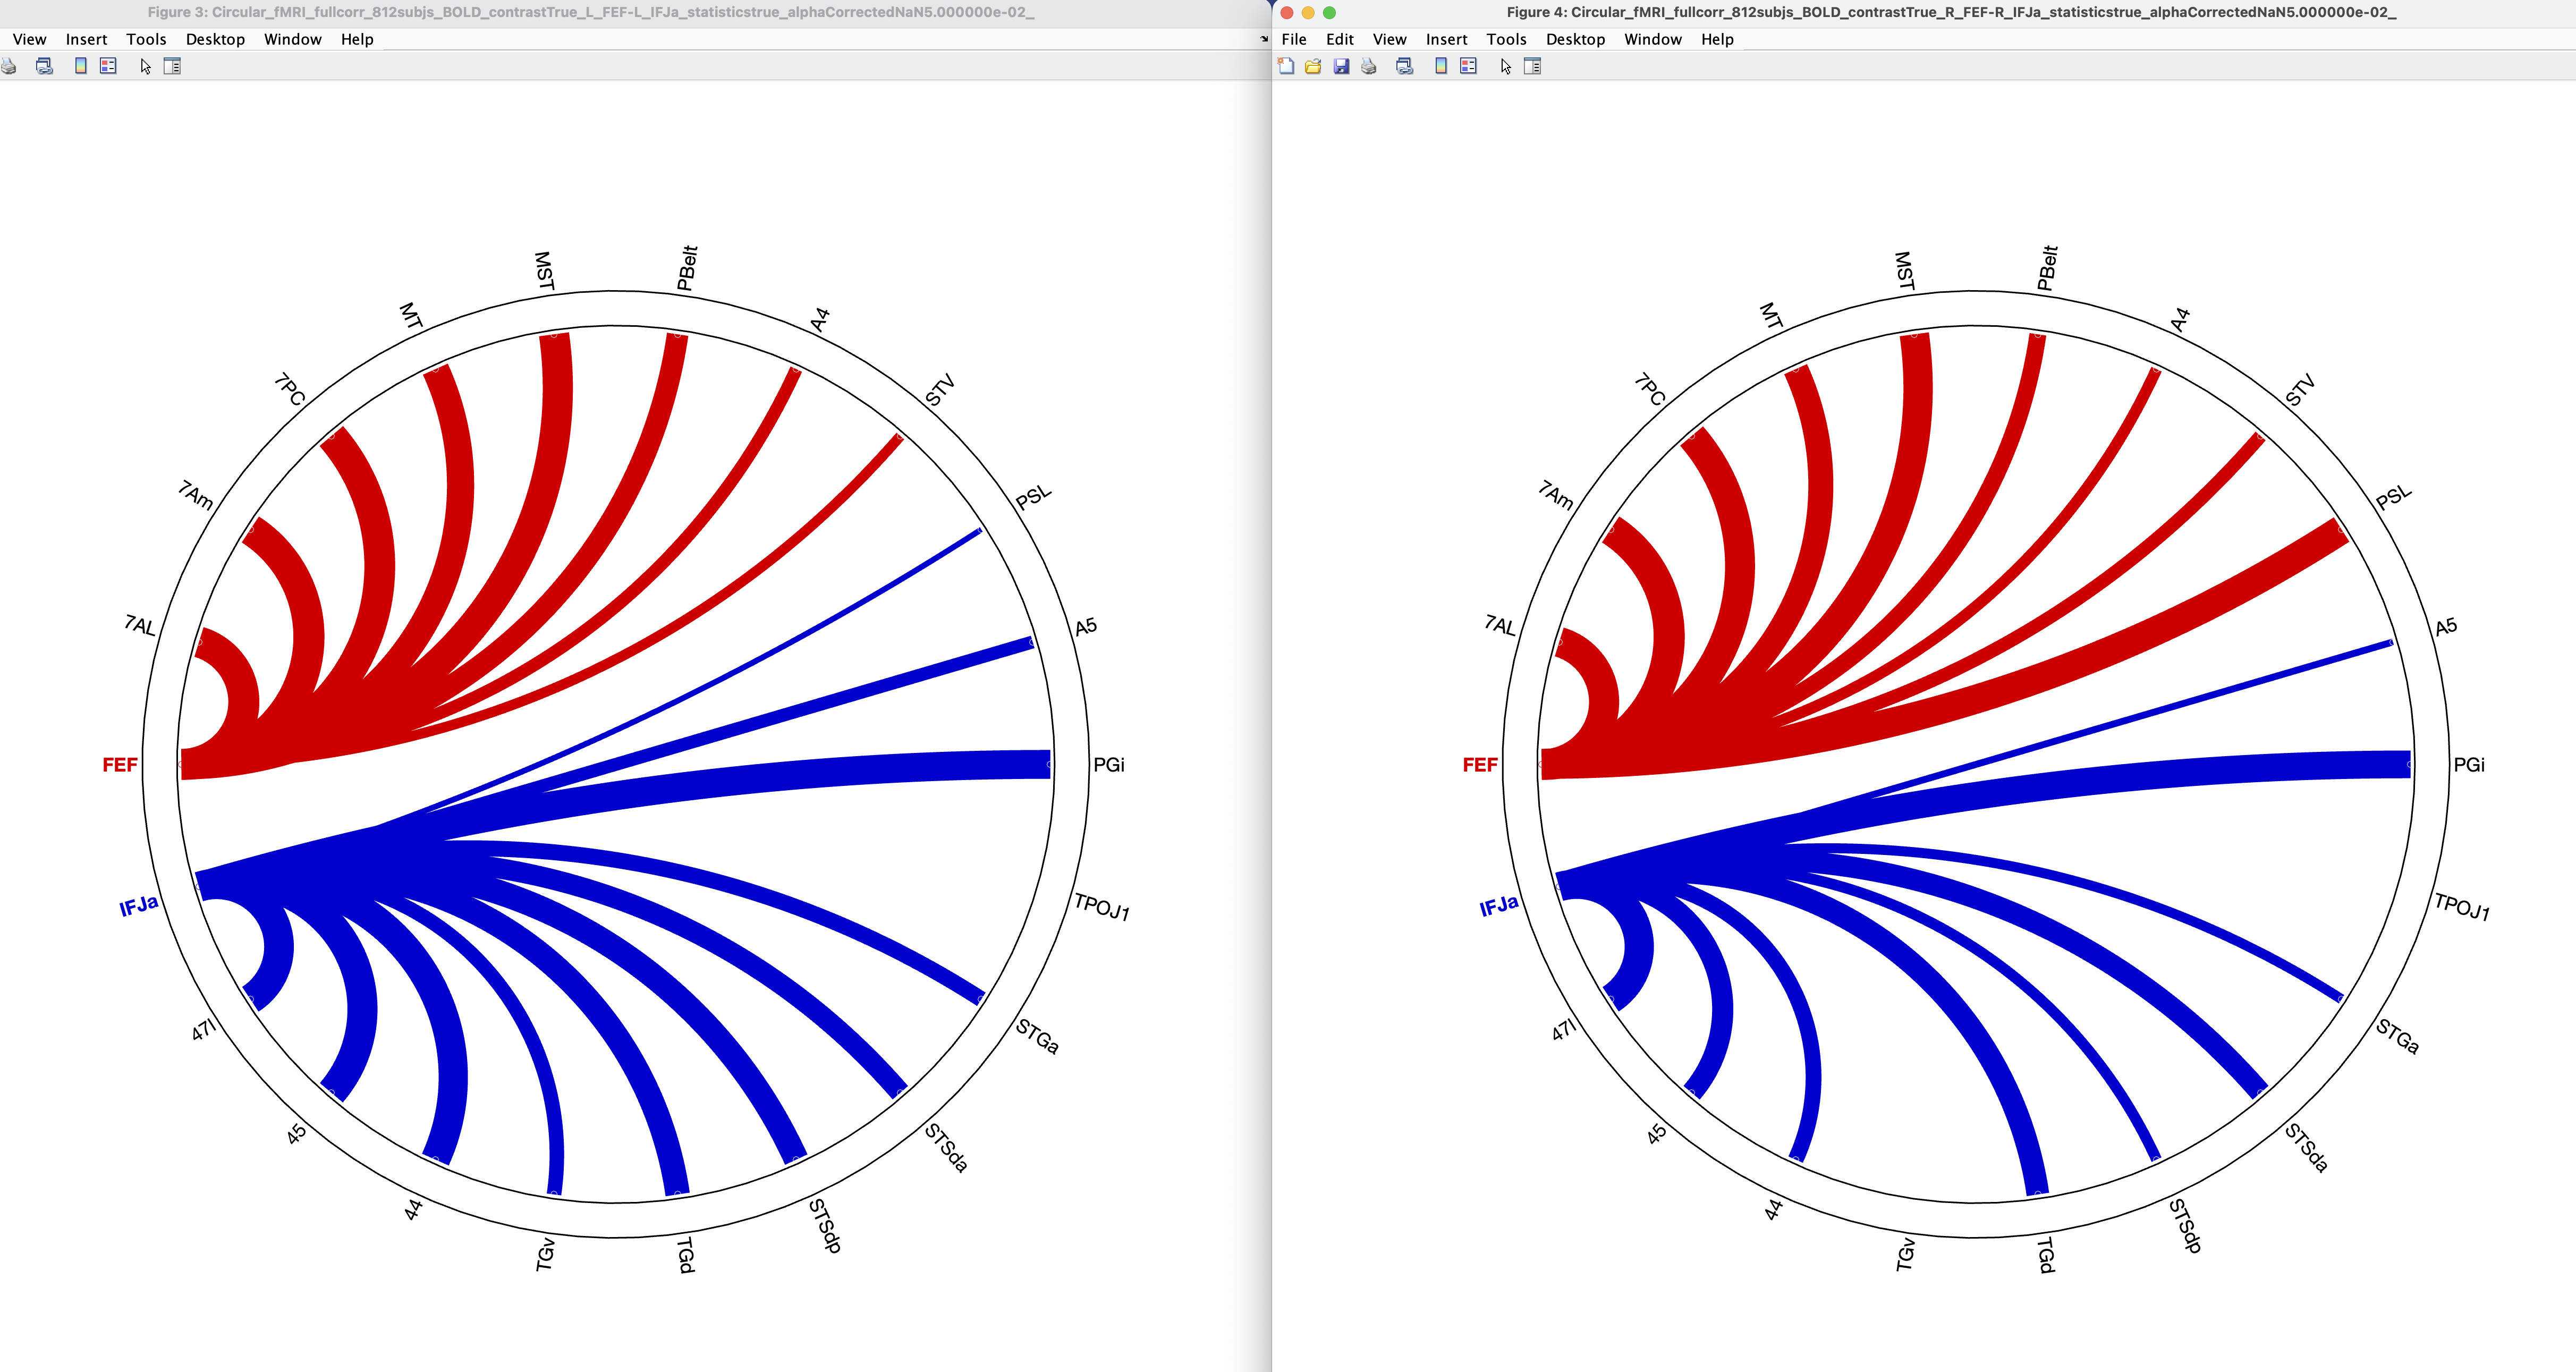Click Open File icon in Figure 4
The height and width of the screenshot is (1372, 2576).
coord(1313,66)
